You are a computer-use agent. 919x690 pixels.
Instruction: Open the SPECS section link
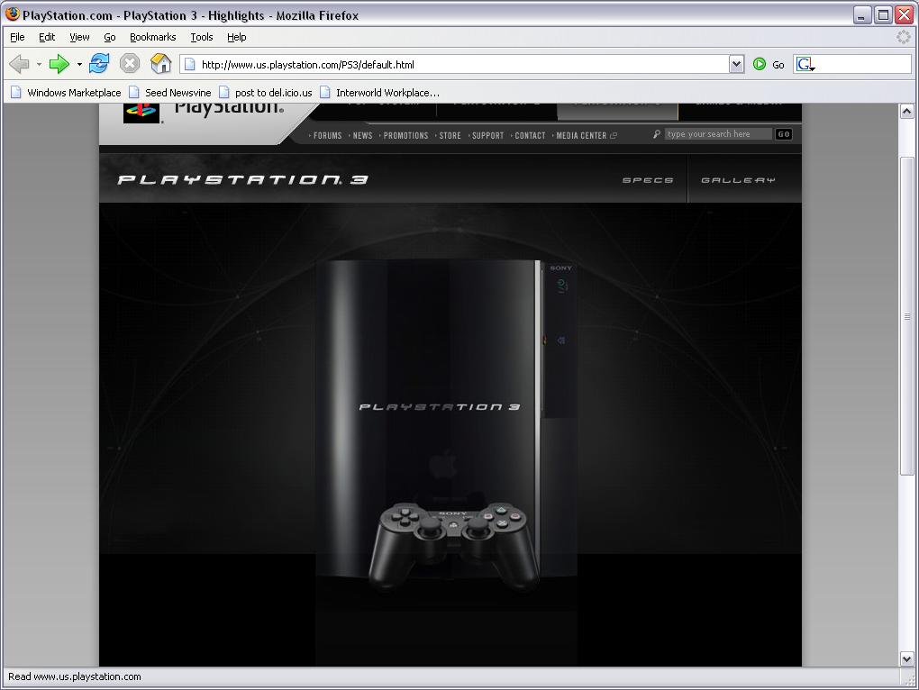(x=648, y=180)
